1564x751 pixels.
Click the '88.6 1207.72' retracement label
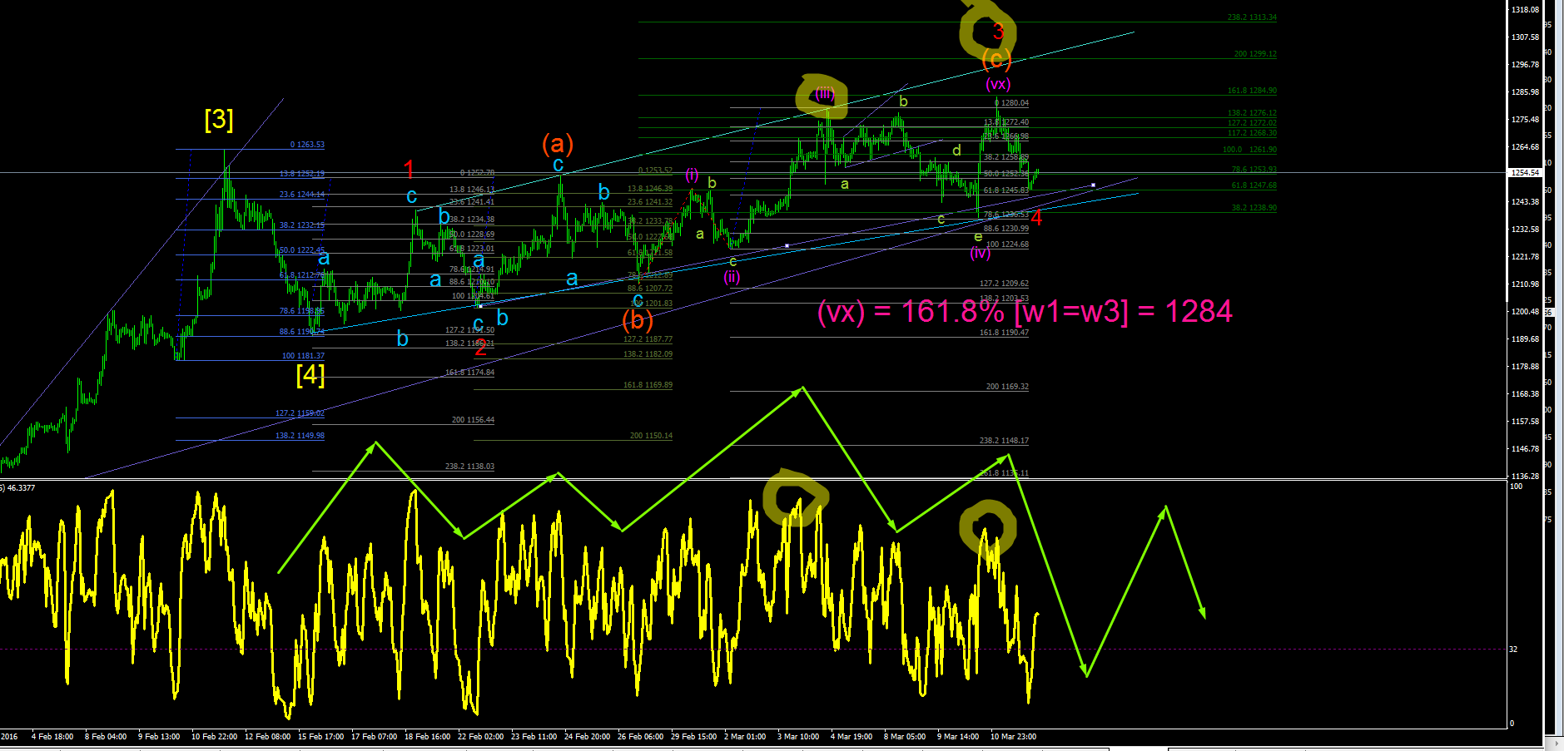click(650, 289)
